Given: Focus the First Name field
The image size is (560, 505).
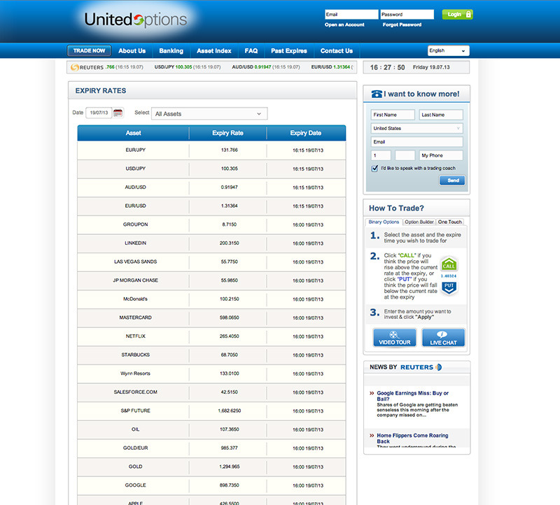Looking at the screenshot, I should pyautogui.click(x=393, y=115).
